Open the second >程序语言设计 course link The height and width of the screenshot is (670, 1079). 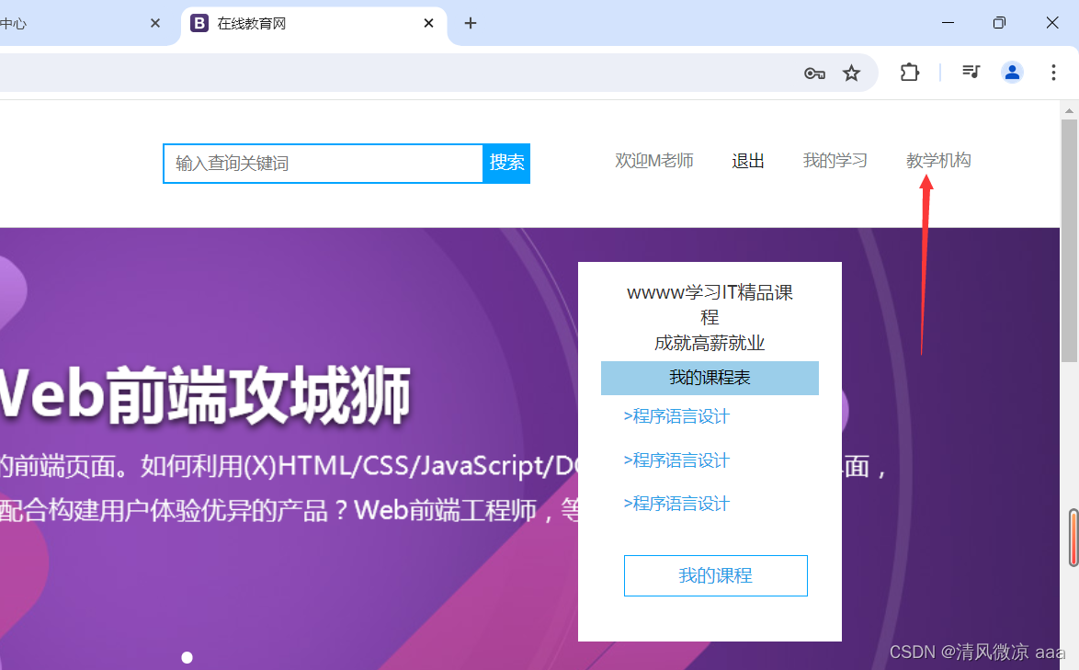pos(676,460)
